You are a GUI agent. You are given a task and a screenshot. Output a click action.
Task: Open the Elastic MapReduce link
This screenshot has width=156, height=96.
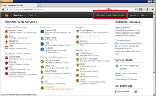click(89, 36)
